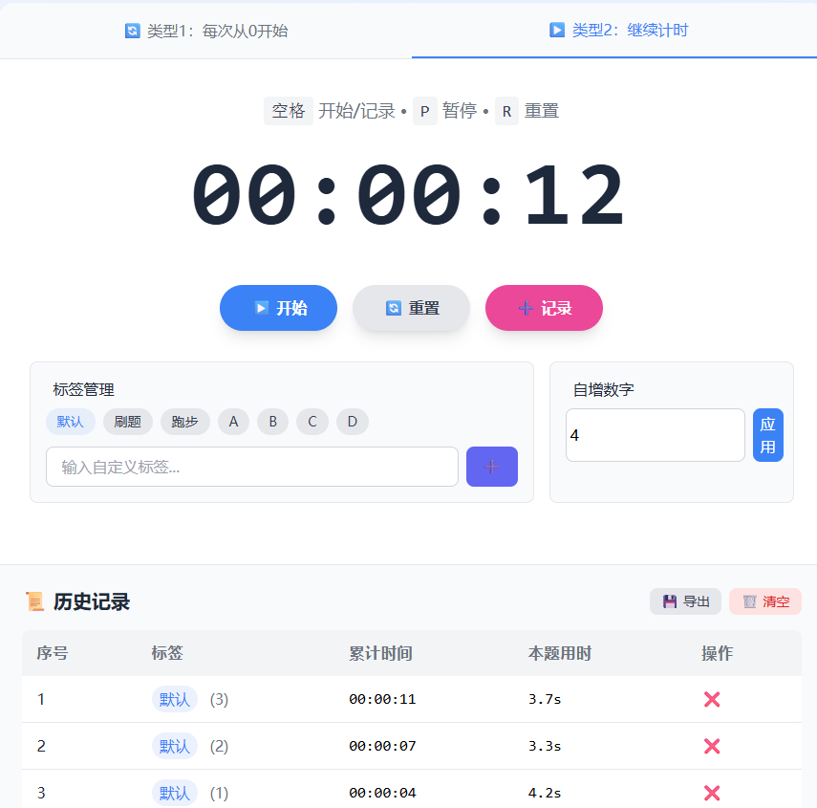Viewport: 817px width, 808px height.
Task: Click the 标签 column header
Action: tap(167, 653)
